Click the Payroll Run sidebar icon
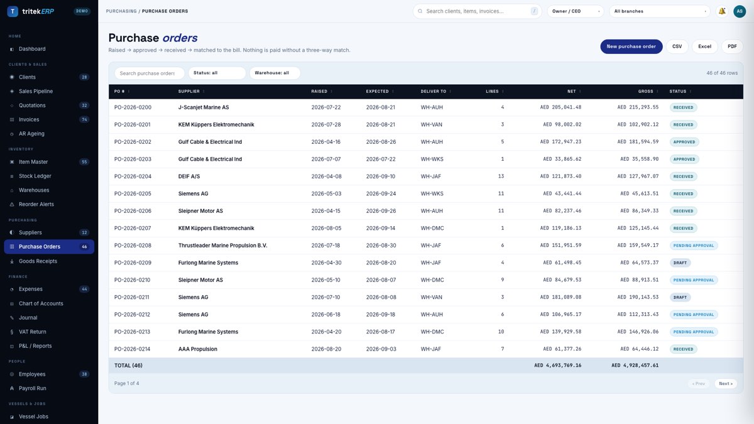Image resolution: width=754 pixels, height=424 pixels. (12, 388)
